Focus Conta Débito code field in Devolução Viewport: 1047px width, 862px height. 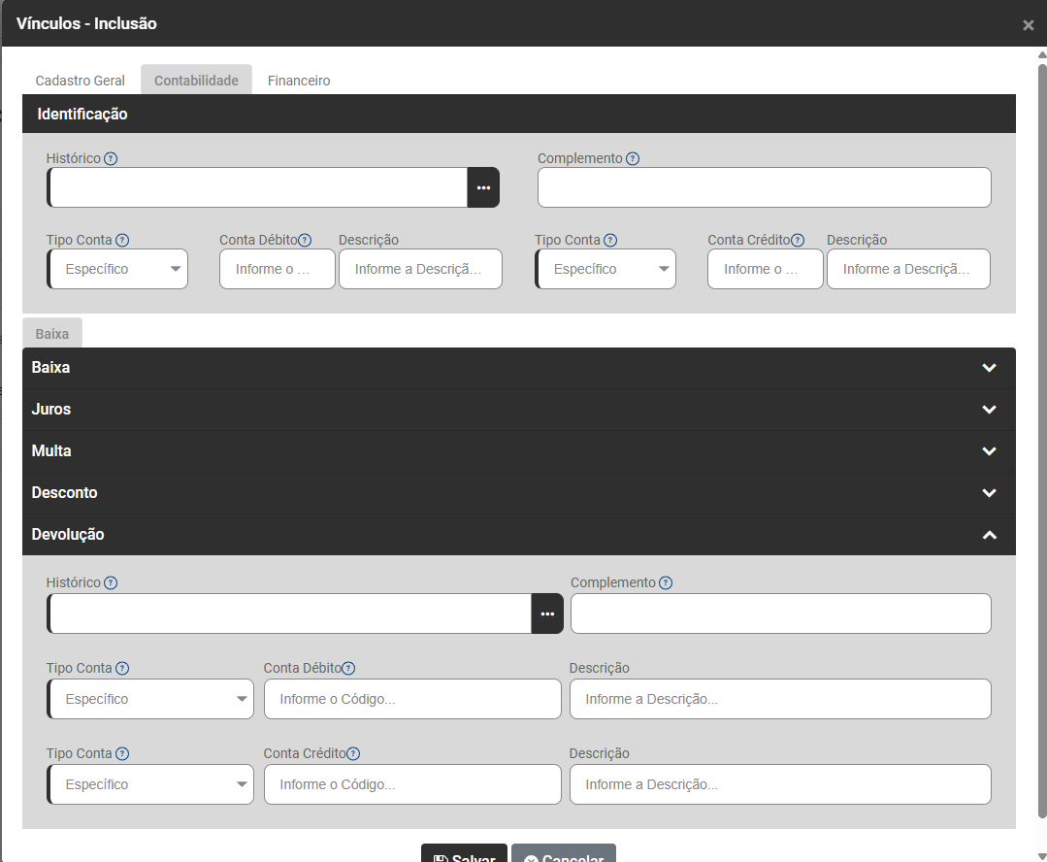(x=412, y=699)
